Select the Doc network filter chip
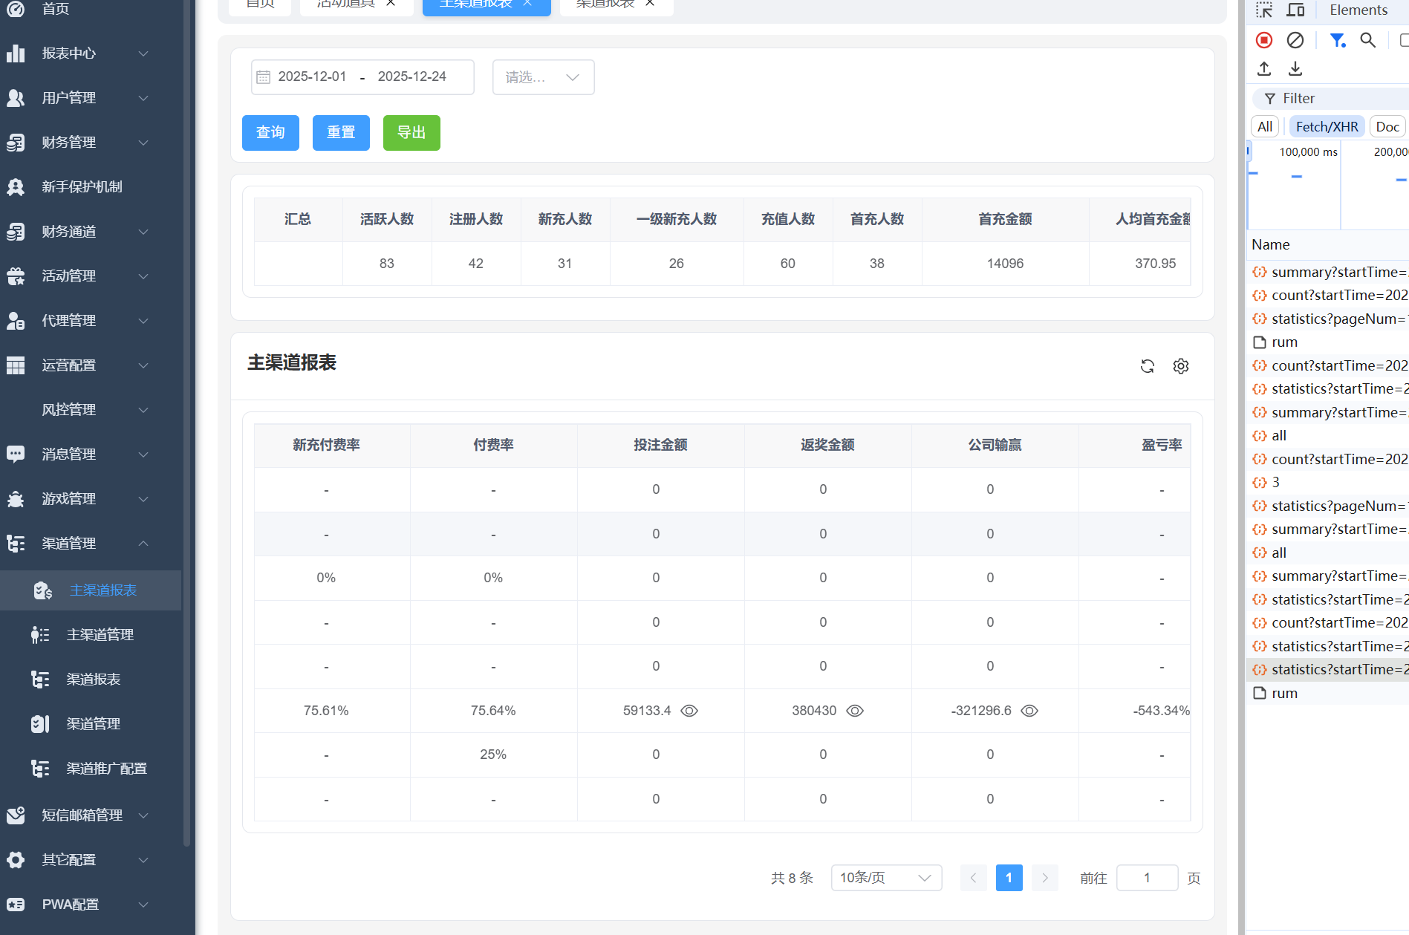This screenshot has height=935, width=1409. coord(1387,127)
